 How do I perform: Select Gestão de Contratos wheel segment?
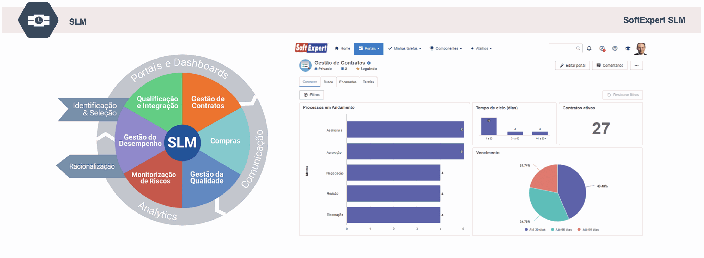(208, 102)
